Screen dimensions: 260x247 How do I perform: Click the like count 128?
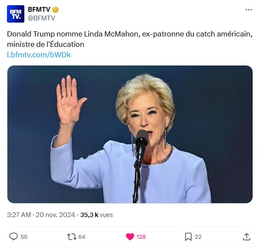click(x=141, y=237)
